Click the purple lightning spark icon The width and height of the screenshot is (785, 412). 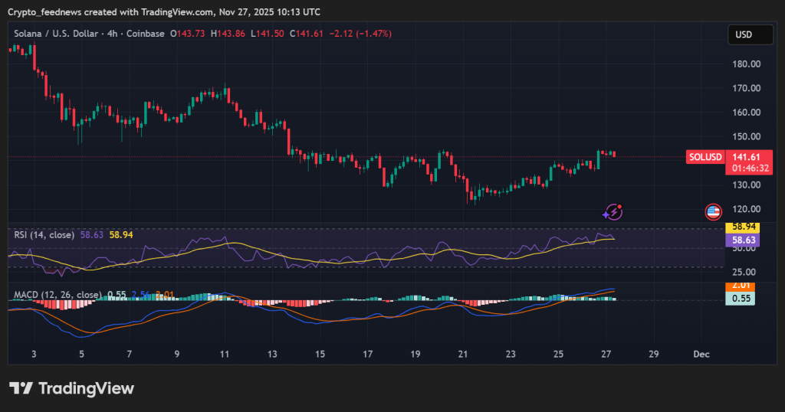point(613,212)
